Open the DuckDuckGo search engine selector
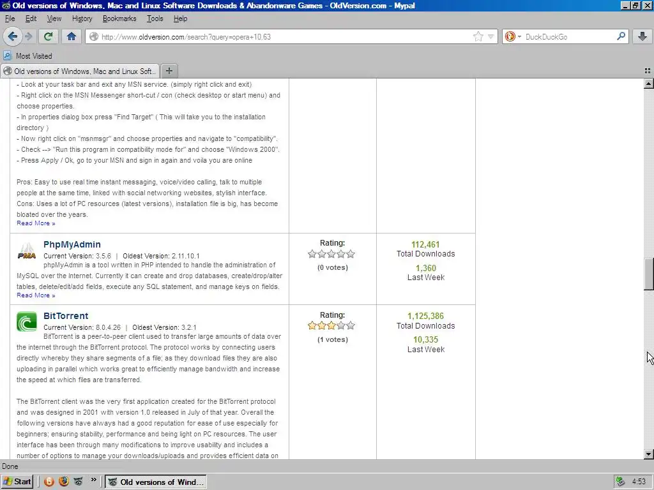The width and height of the screenshot is (654, 490). coord(513,36)
